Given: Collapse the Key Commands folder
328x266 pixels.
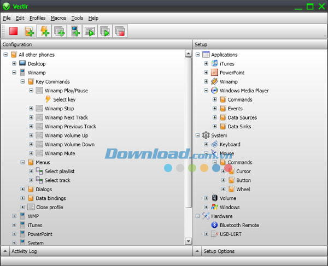Looking at the screenshot, I should click(x=23, y=81).
